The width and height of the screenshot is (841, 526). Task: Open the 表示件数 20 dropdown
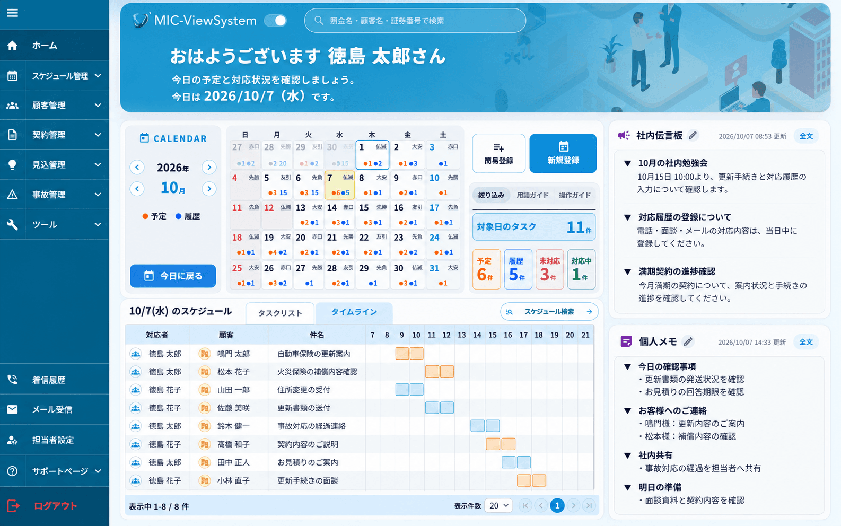[x=499, y=506]
